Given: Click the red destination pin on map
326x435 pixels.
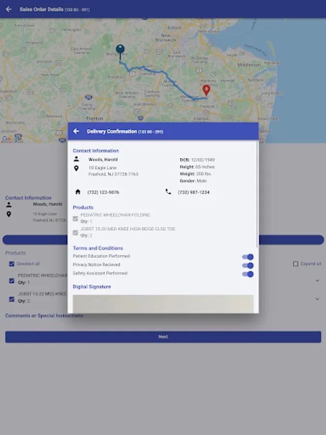Looking at the screenshot, I should point(206,90).
